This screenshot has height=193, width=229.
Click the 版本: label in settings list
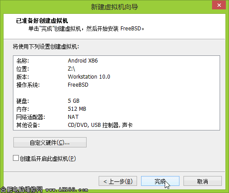23,77
